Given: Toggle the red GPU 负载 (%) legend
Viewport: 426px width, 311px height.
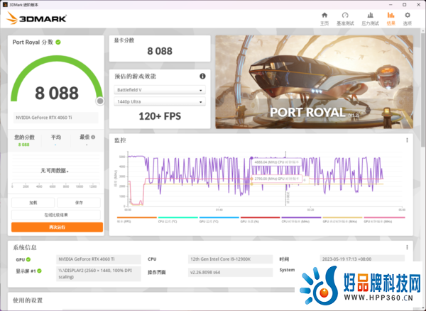Looking at the screenshot, I should (261, 220).
